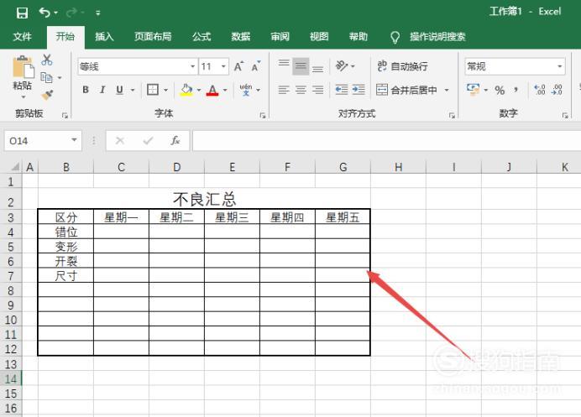Click the Copy icon

[47, 77]
